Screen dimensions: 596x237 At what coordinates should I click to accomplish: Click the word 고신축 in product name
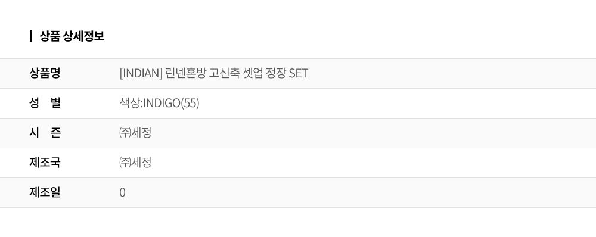pyautogui.click(x=224, y=73)
